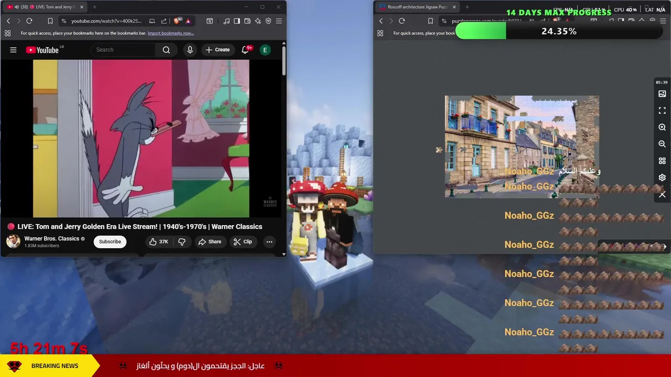Close the Tom and Jerry tab

pyautogui.click(x=81, y=7)
